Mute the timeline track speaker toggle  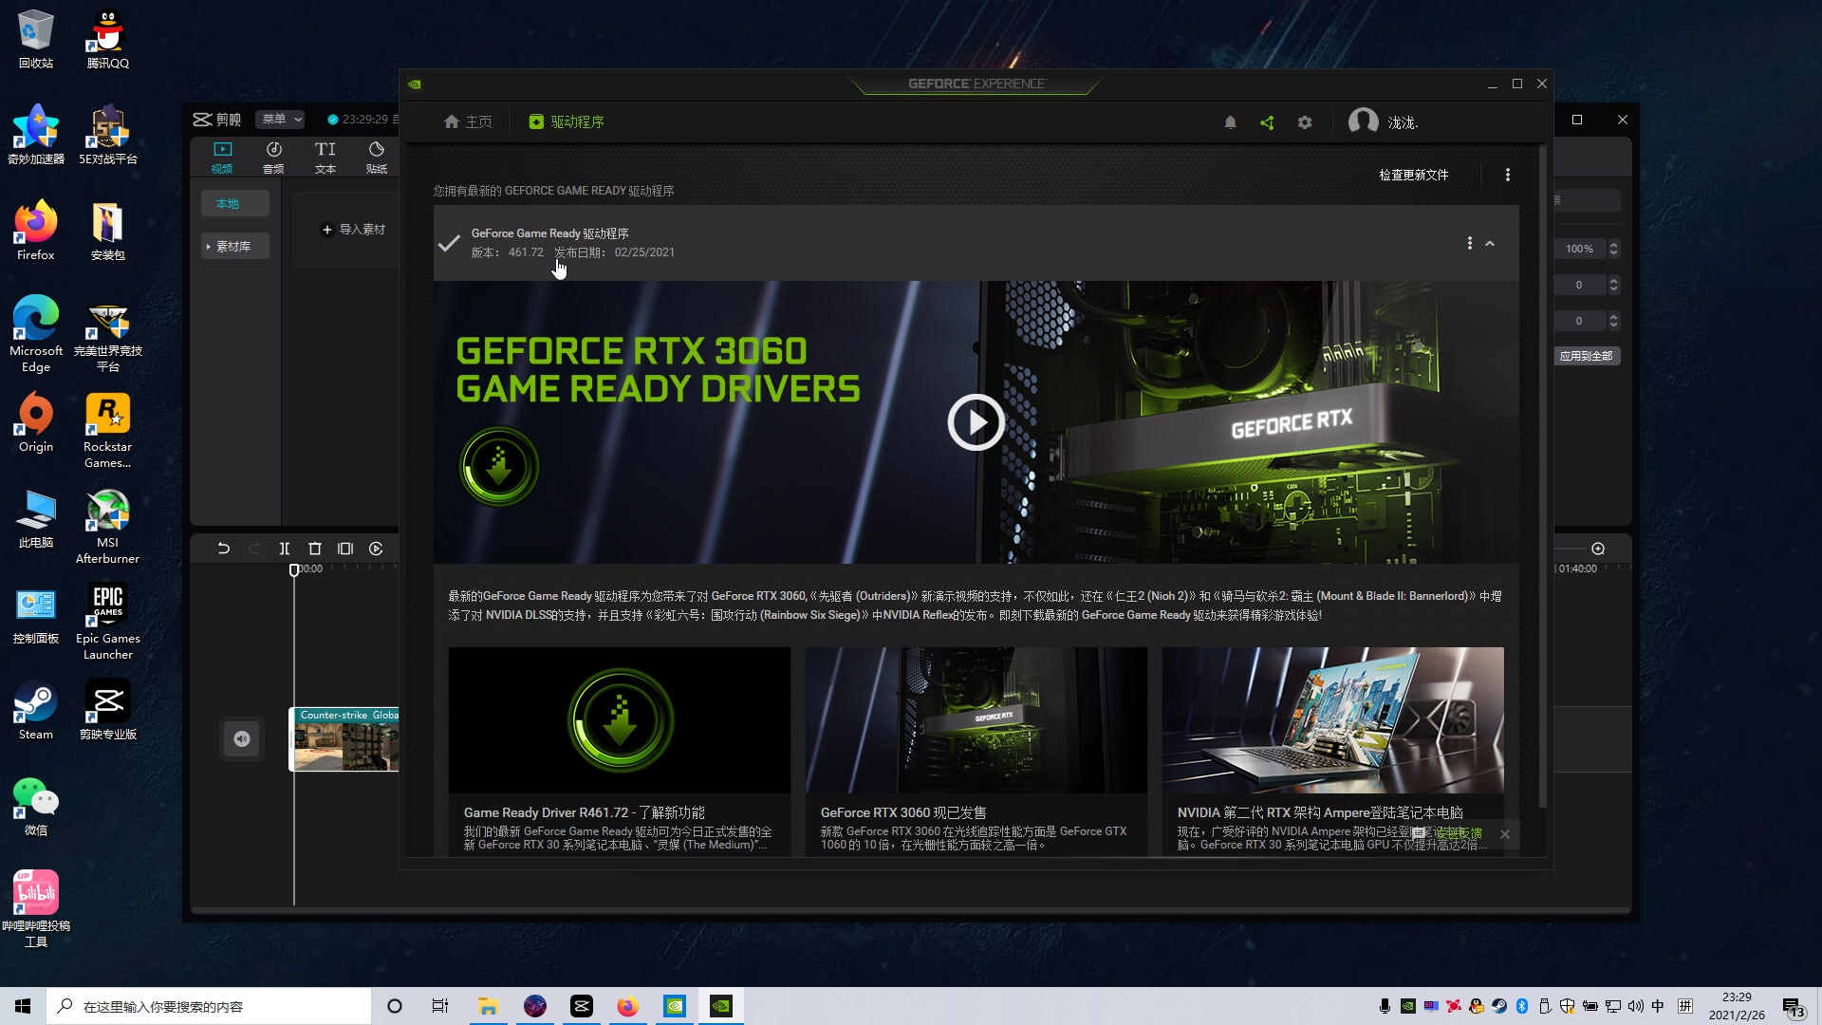pyautogui.click(x=242, y=738)
